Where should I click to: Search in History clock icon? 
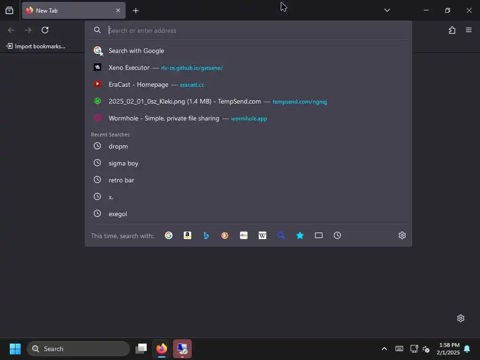coord(337,235)
